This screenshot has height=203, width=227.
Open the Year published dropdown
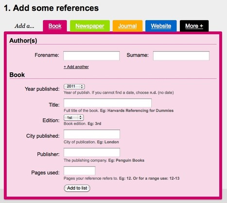point(74,86)
